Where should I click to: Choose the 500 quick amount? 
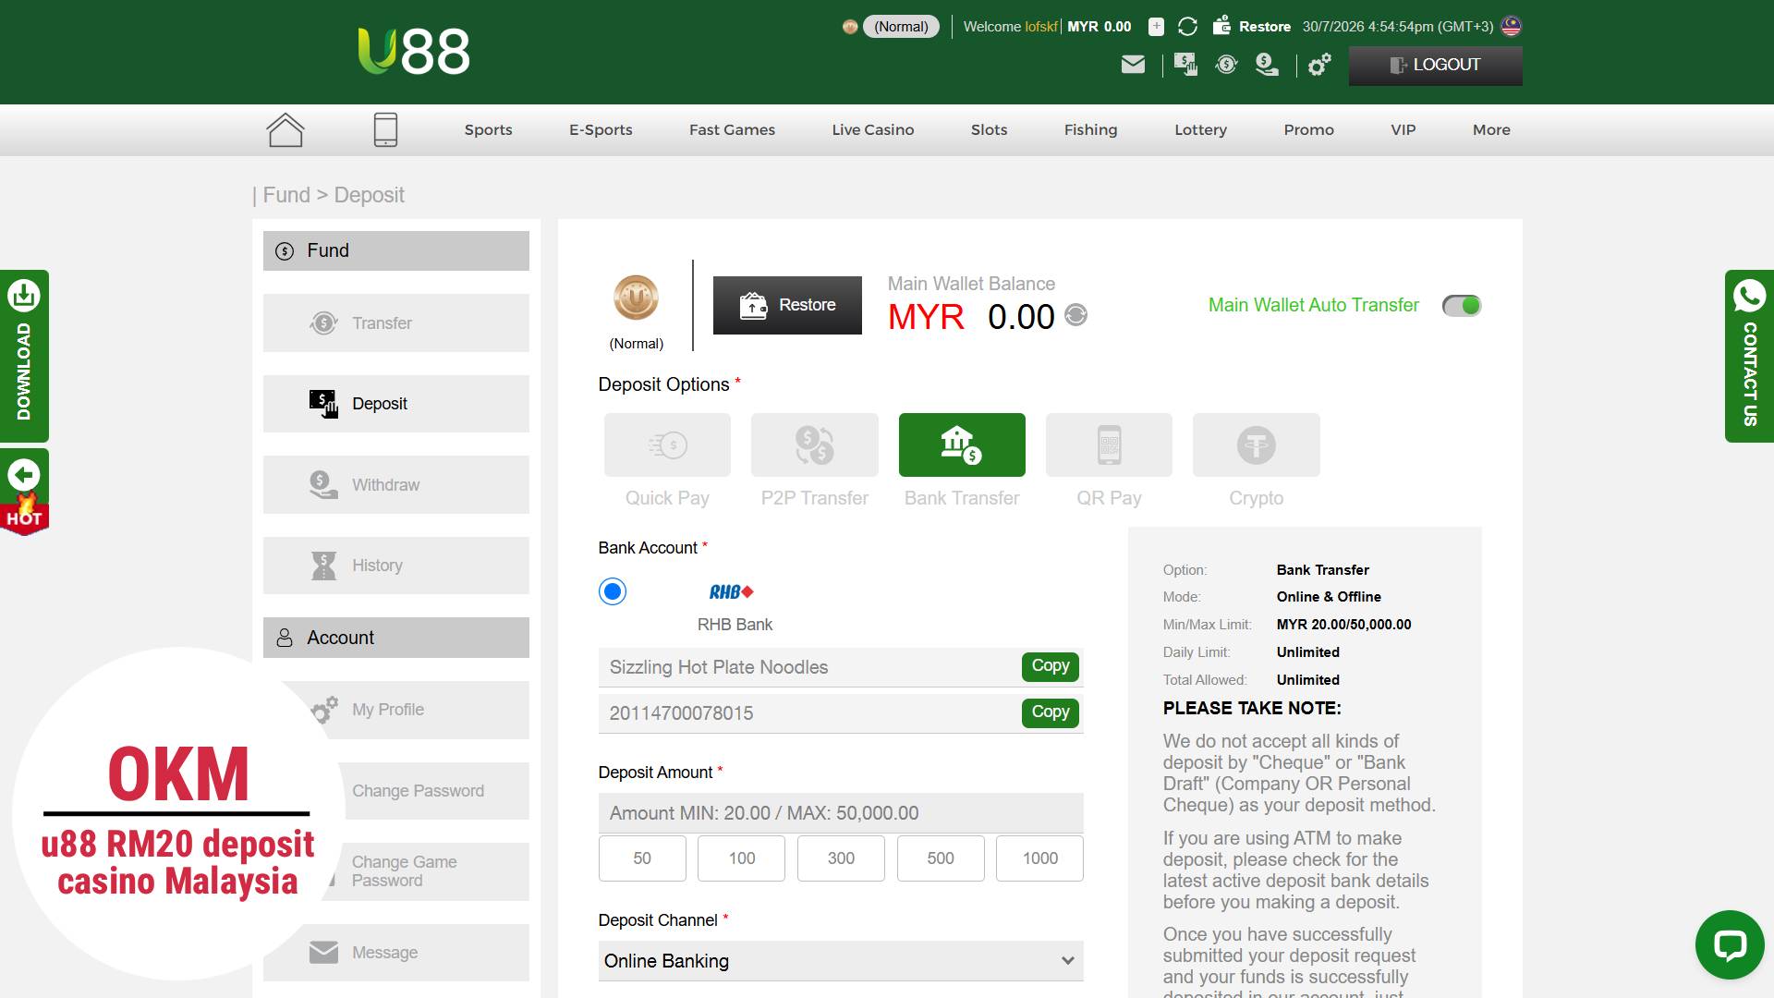coord(941,858)
